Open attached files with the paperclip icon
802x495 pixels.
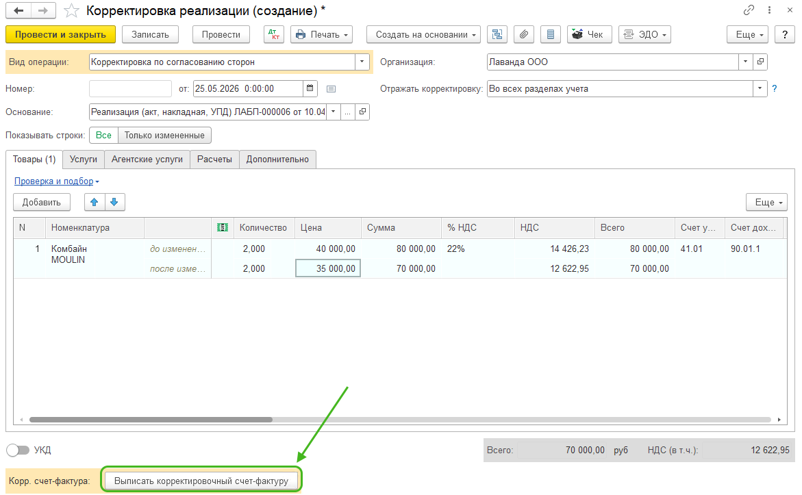(524, 34)
